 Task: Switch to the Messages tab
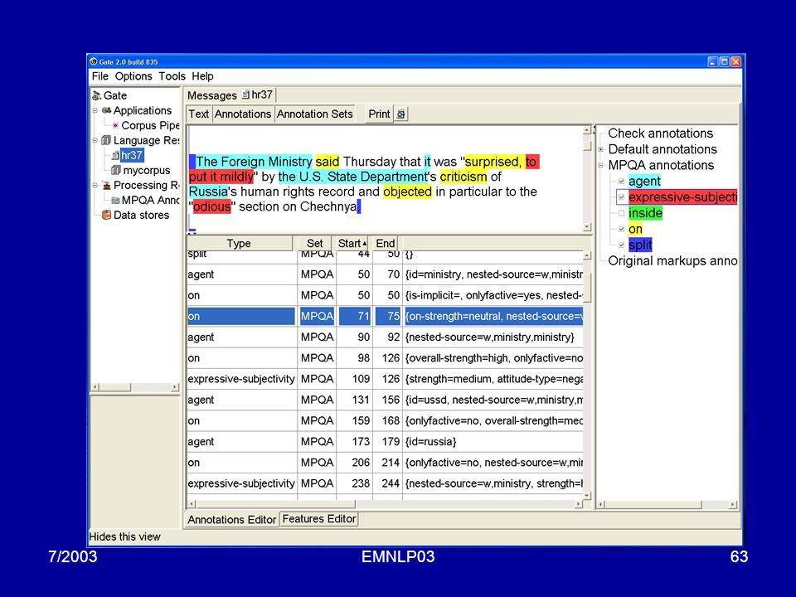(x=211, y=95)
